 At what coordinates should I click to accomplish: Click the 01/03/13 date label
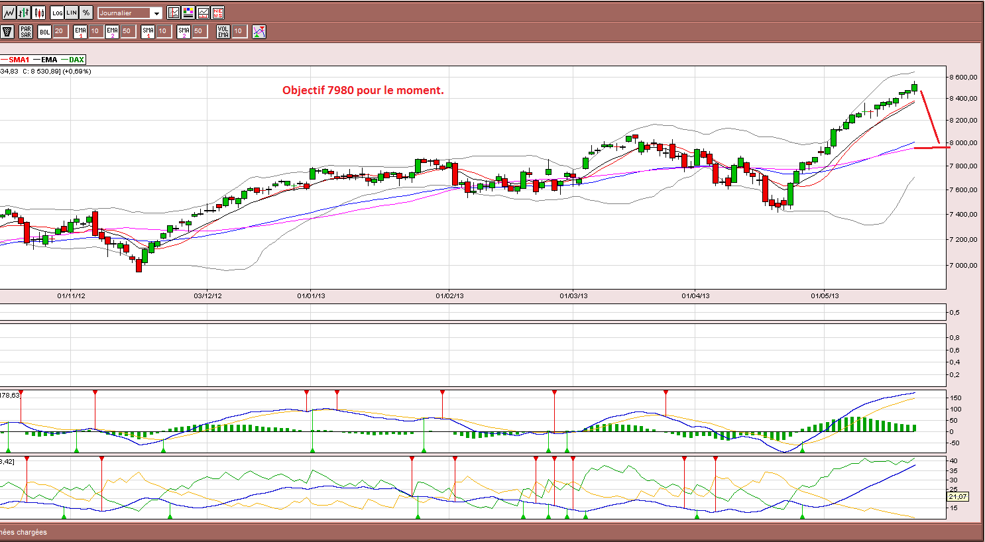click(573, 296)
